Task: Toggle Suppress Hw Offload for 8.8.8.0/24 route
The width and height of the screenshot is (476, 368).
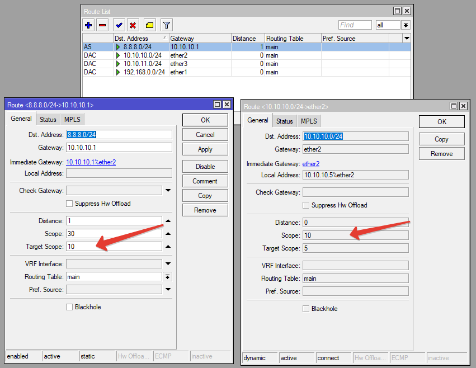Action: point(69,204)
